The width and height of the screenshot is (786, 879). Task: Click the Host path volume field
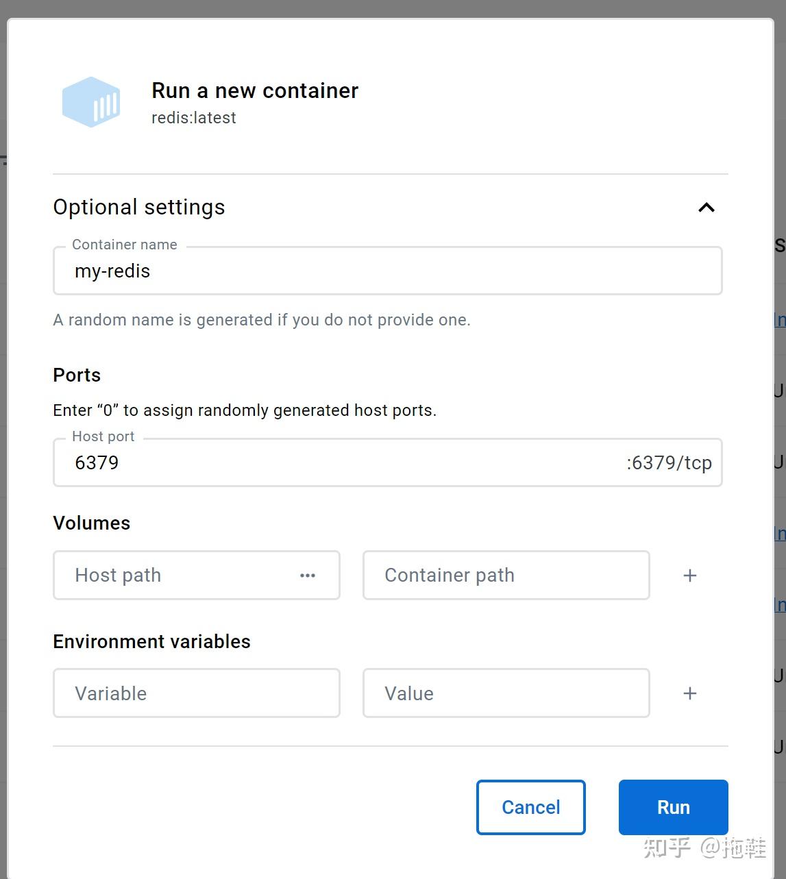[x=178, y=575]
